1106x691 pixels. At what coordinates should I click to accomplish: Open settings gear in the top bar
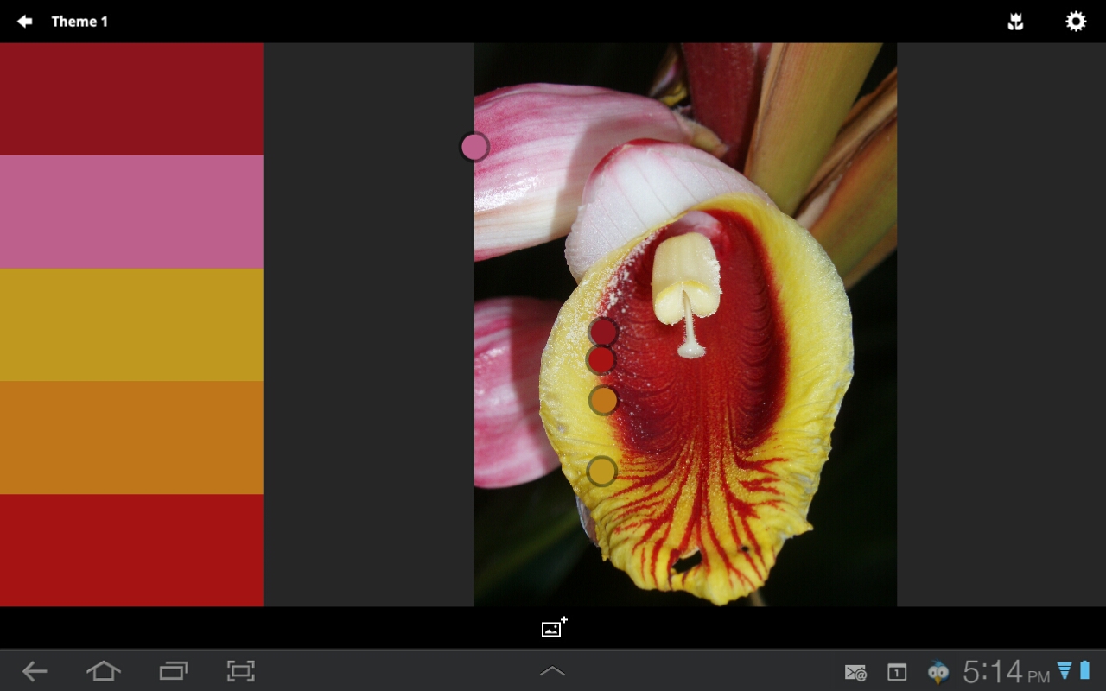1075,22
